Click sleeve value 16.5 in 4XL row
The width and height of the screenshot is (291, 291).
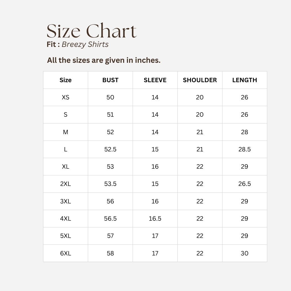[x=155, y=219]
